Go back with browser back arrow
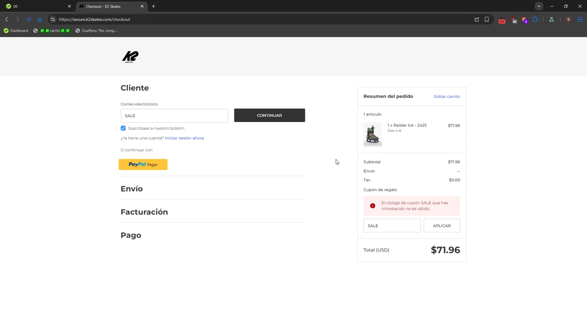The height and width of the screenshot is (318, 587). (7, 19)
